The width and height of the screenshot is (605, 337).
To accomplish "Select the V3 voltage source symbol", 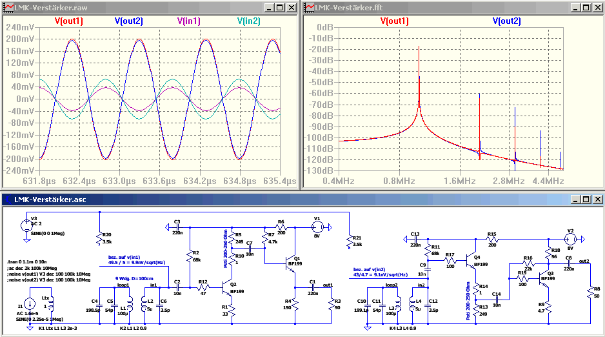I will click(26, 225).
